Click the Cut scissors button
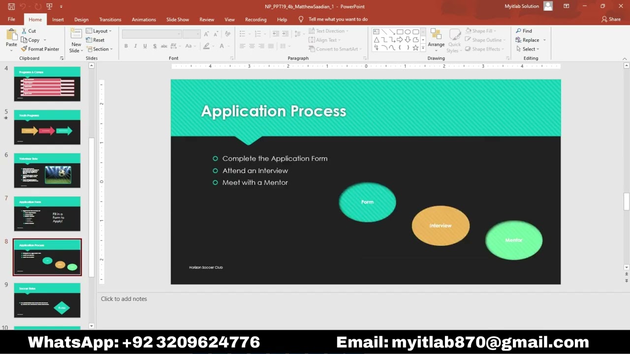Screen dimensions: 630x354 [29, 31]
